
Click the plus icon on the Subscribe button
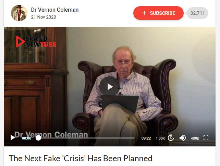(144, 13)
